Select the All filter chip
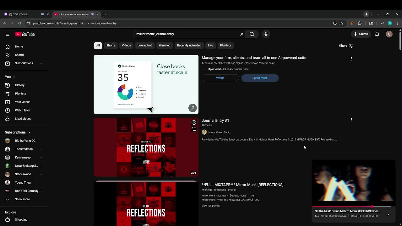The width and height of the screenshot is (402, 226). (98, 46)
